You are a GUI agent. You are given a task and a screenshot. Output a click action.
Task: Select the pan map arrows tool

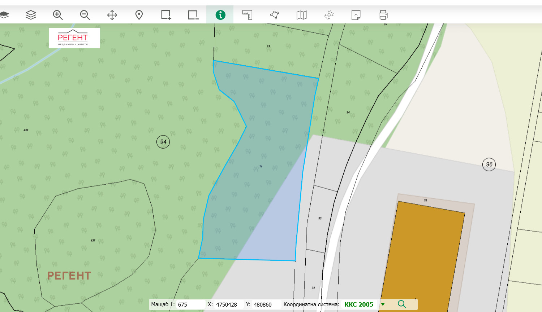(112, 15)
